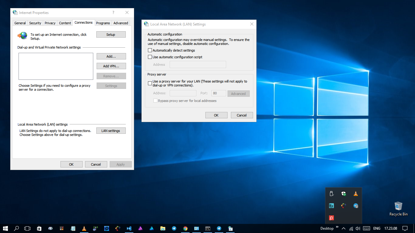Confirm LAN Settings dialog with OK
This screenshot has width=415, height=233.
point(216,115)
